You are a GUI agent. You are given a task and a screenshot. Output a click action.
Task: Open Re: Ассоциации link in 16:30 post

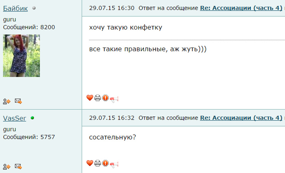coord(241,8)
